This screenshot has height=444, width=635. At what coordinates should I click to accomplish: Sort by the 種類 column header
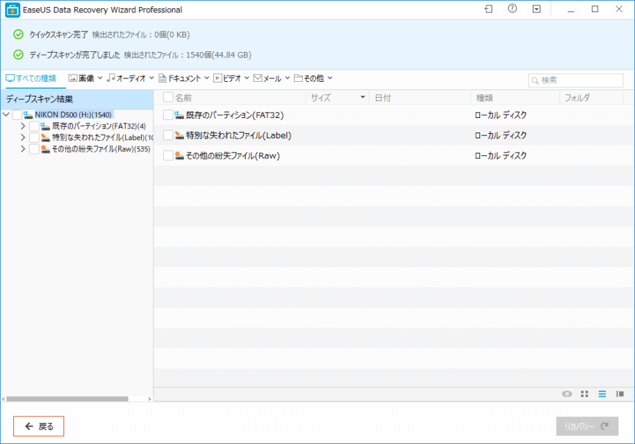point(515,97)
